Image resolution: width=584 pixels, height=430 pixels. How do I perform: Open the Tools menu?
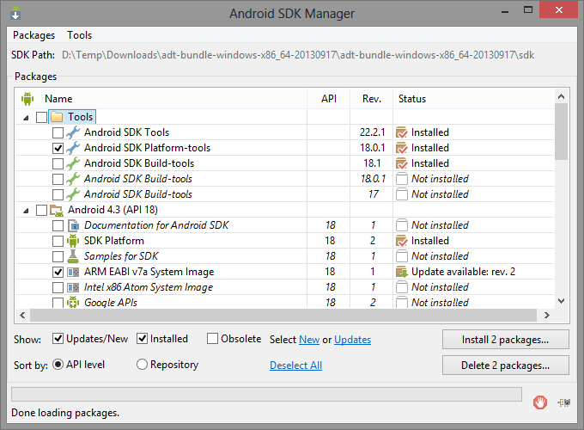pyautogui.click(x=79, y=35)
